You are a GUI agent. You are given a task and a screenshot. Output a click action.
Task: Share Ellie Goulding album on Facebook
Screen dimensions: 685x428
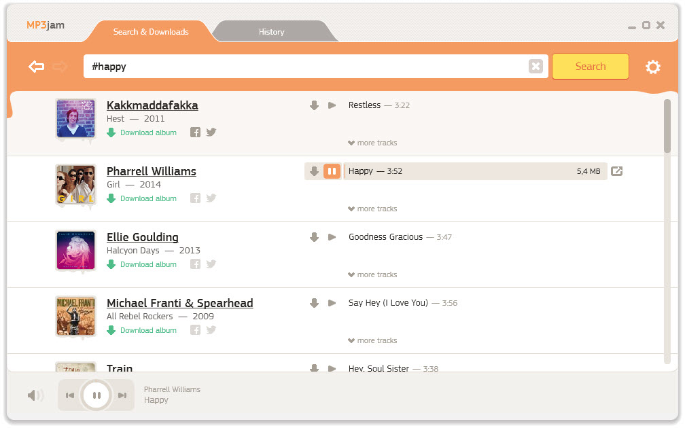(195, 264)
